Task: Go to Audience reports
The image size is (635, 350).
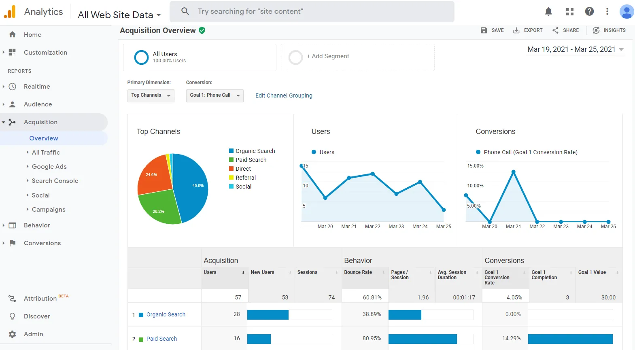Action: coord(38,104)
